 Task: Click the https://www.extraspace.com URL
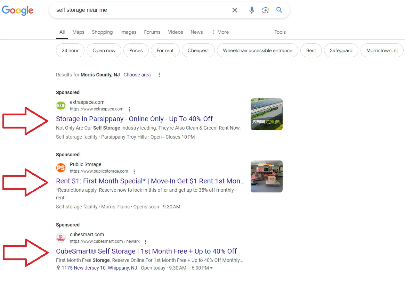pyautogui.click(x=97, y=109)
